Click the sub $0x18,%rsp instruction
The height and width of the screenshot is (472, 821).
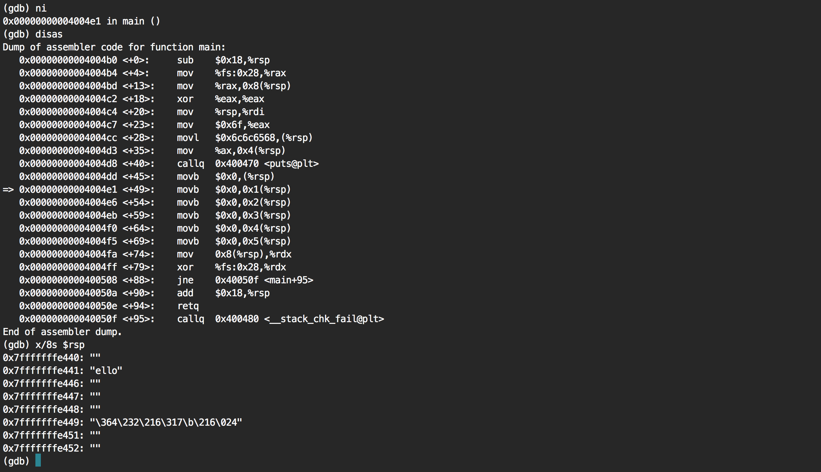pyautogui.click(x=223, y=60)
